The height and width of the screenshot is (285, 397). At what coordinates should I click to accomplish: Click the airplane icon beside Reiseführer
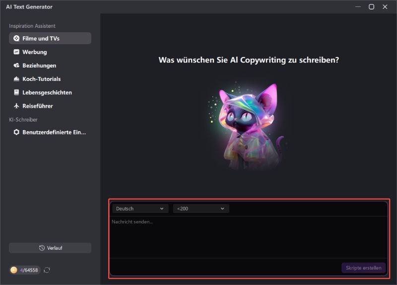point(16,106)
